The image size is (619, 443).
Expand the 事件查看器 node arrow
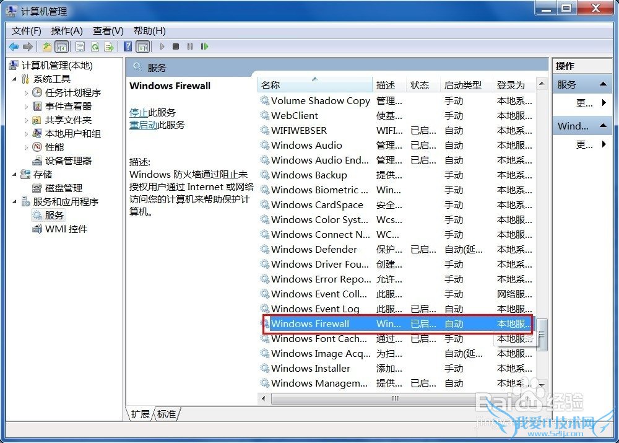26,107
